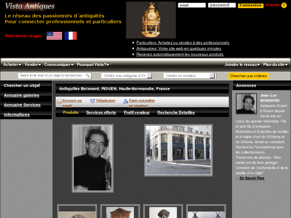Open Antiquaires: Votre site web link

(x=179, y=48)
